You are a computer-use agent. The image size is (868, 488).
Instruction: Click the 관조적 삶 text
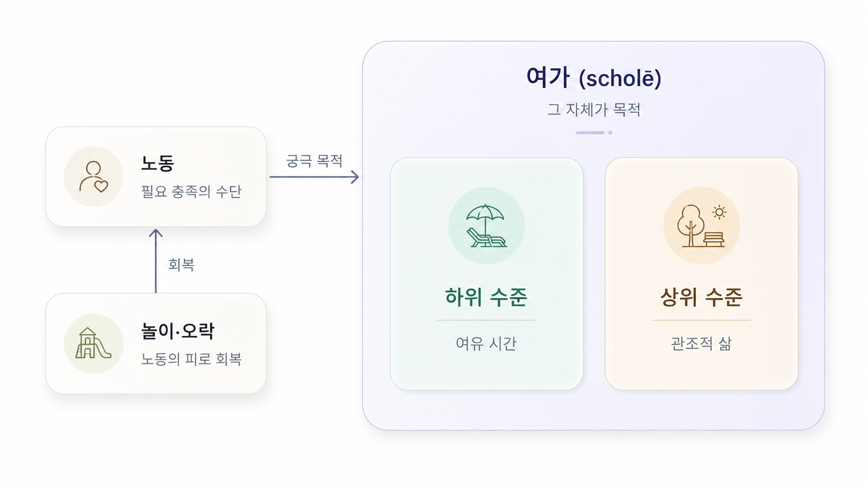coord(701,343)
